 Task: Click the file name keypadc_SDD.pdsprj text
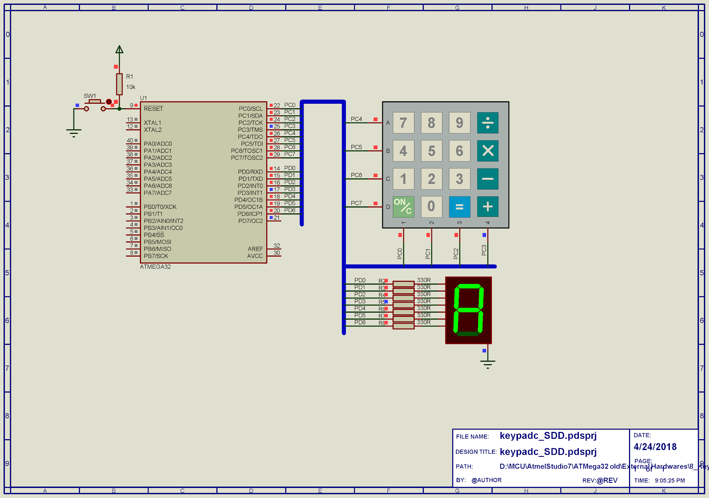(548, 435)
